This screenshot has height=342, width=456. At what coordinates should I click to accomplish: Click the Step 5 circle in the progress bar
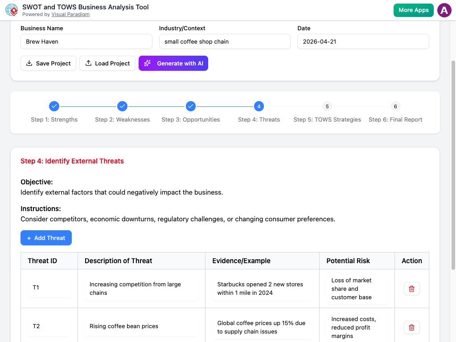tap(327, 106)
